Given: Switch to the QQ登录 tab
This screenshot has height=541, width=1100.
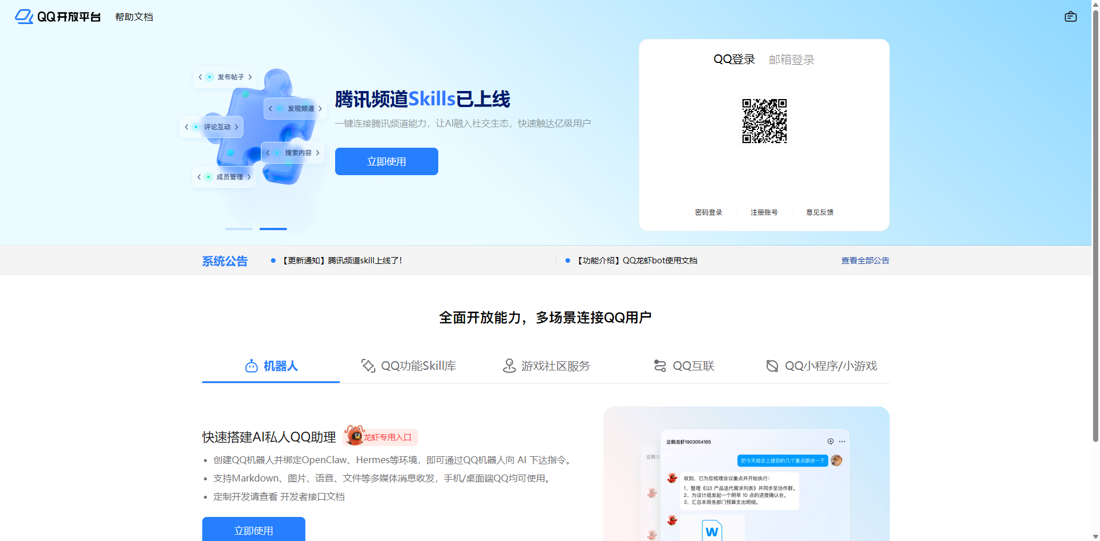Looking at the screenshot, I should (734, 60).
